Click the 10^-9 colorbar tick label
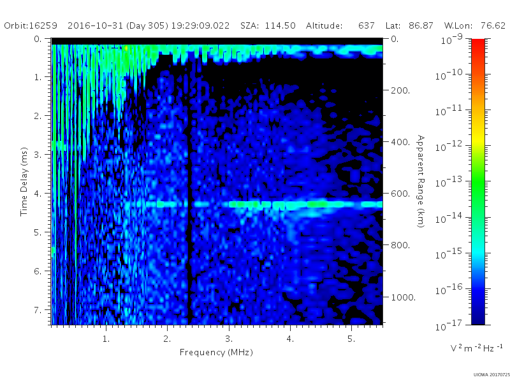The width and height of the screenshot is (510, 382). pos(452,39)
